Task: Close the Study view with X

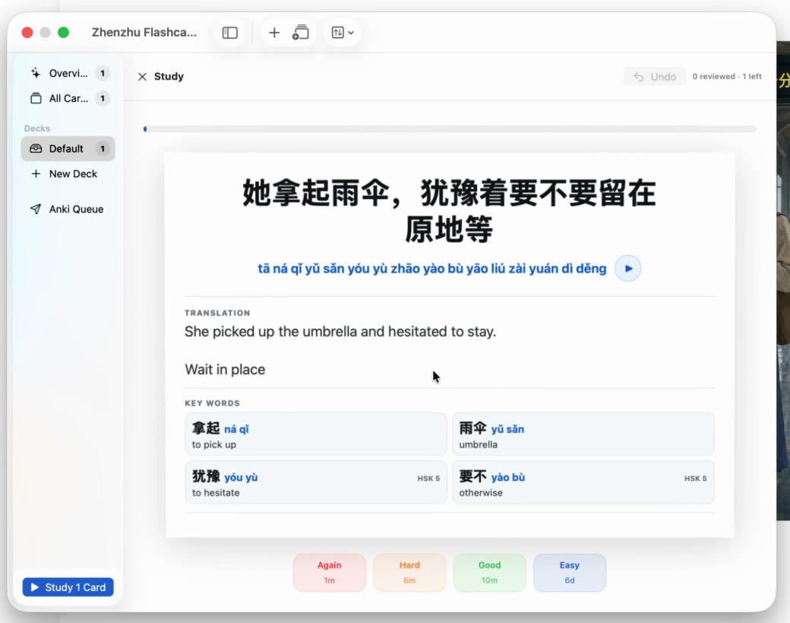Action: [143, 77]
